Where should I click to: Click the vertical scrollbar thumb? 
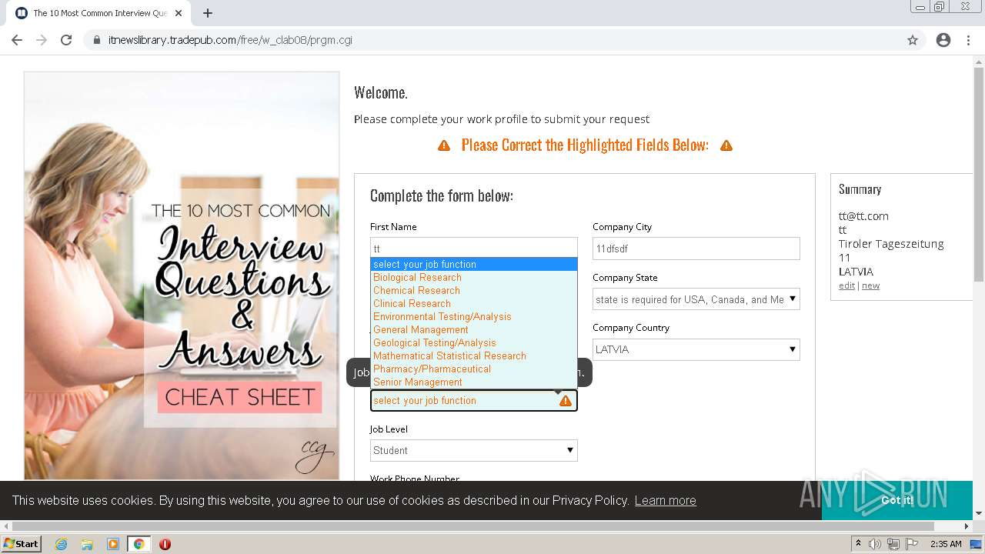click(978, 175)
